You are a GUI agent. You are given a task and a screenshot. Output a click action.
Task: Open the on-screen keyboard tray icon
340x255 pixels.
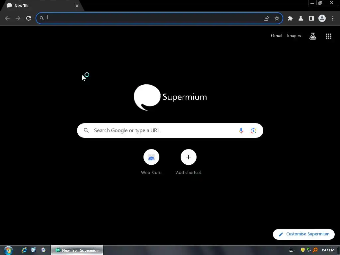click(x=291, y=250)
